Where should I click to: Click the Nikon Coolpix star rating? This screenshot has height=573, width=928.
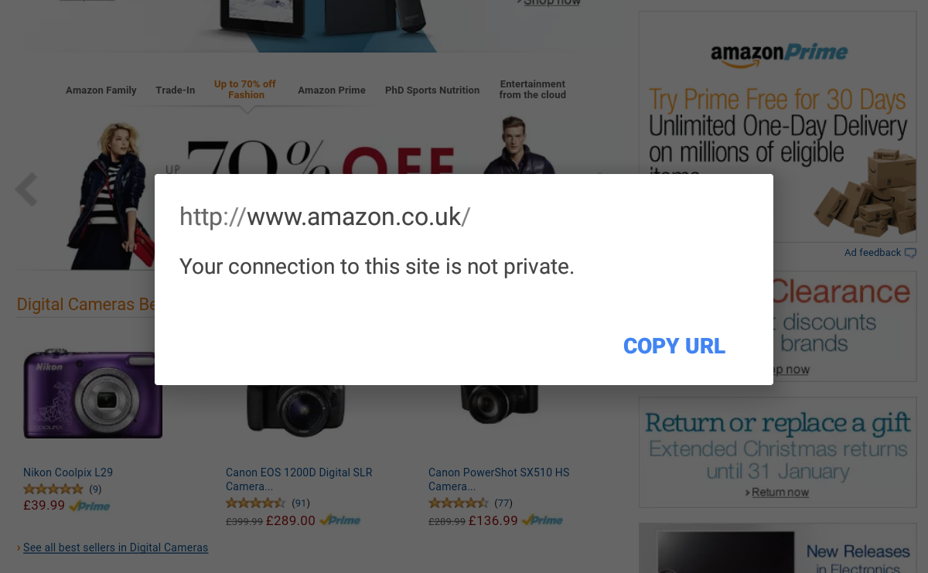53,489
